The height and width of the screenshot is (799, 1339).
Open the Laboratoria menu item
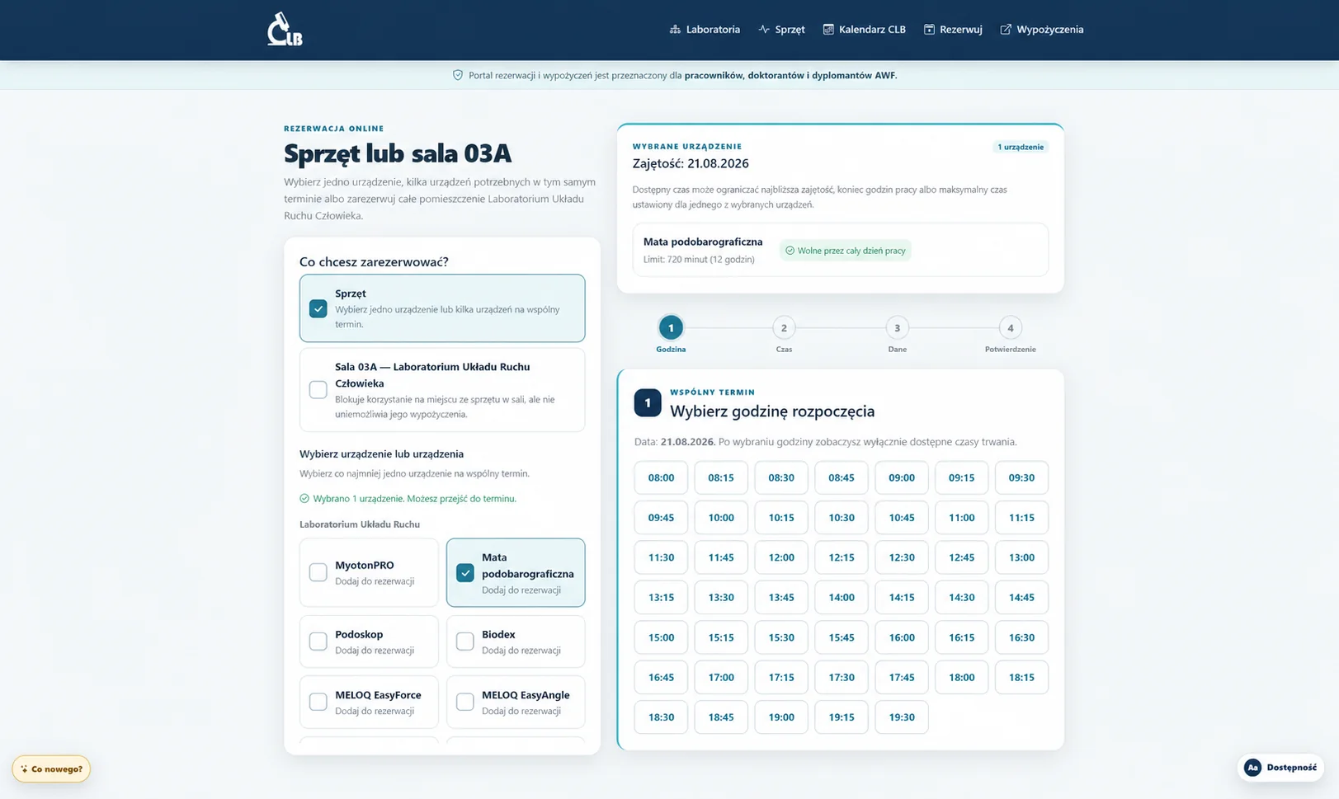pos(705,29)
